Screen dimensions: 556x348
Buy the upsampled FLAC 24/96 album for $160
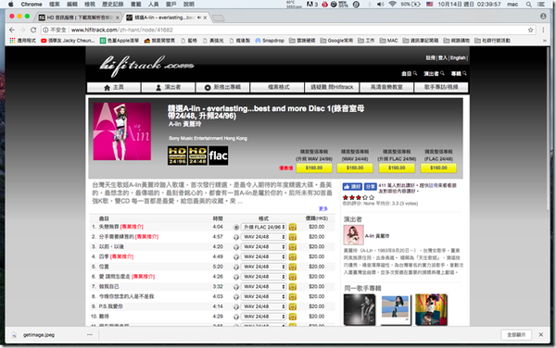tap(397, 168)
